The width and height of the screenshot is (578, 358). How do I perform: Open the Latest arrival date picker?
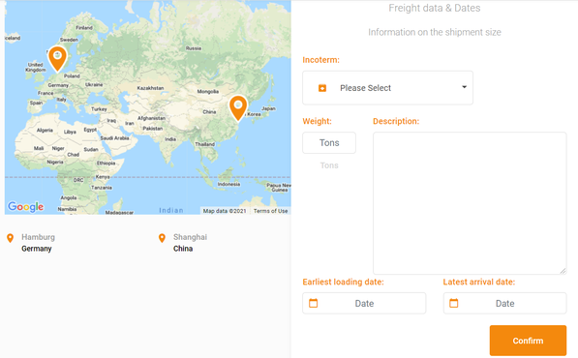(x=504, y=303)
